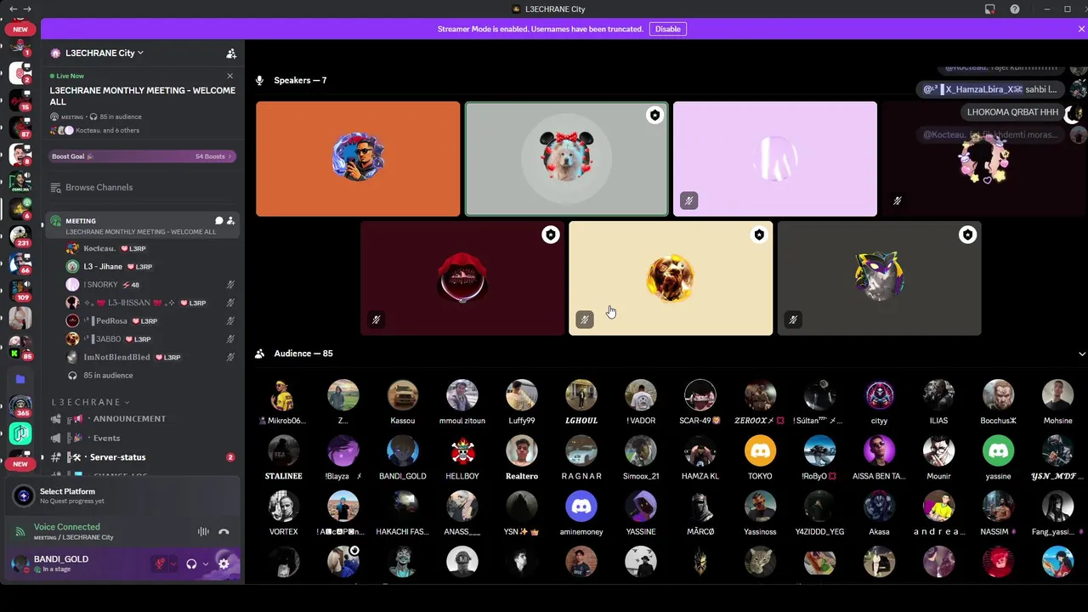The width and height of the screenshot is (1088, 612).
Task: Open the Select Platform quest card
Action: [122, 496]
